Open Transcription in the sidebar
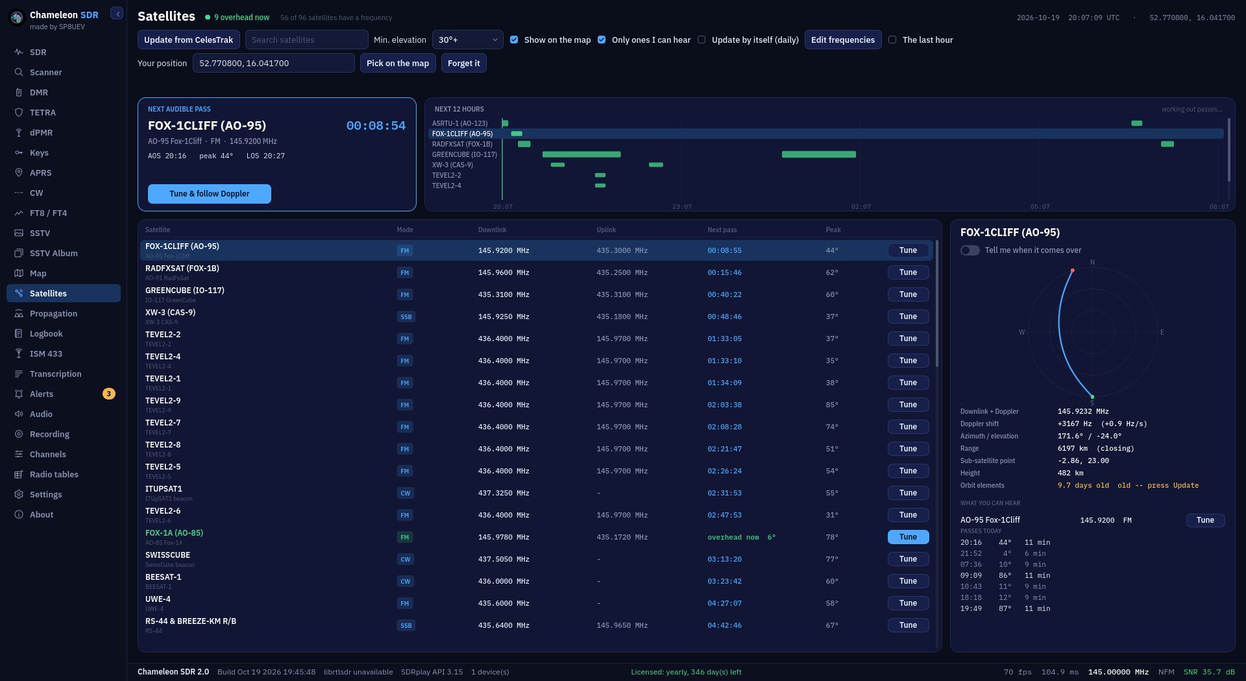The image size is (1246, 681). [64, 374]
